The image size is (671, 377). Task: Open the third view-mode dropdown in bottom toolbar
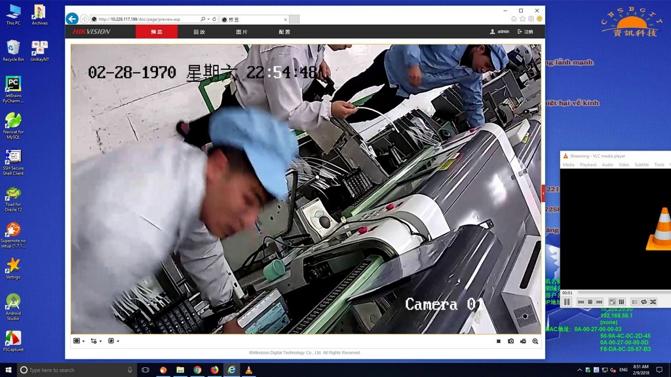click(x=113, y=341)
